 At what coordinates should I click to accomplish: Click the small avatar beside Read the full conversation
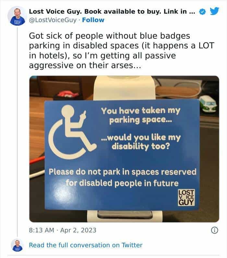17,245
